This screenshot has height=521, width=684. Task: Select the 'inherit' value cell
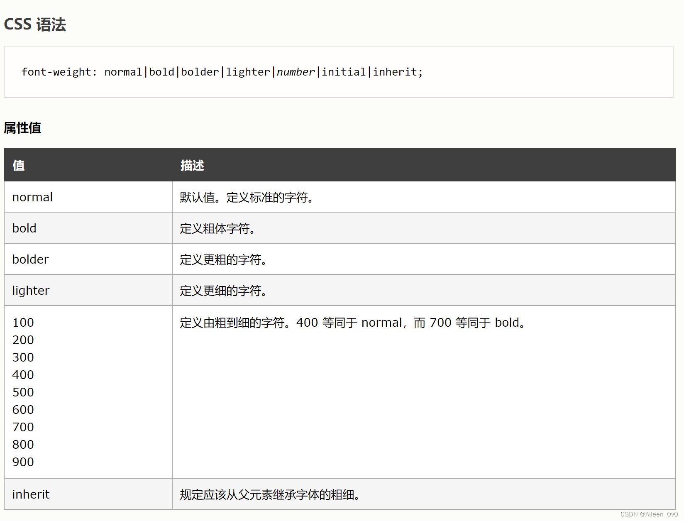pyautogui.click(x=88, y=494)
